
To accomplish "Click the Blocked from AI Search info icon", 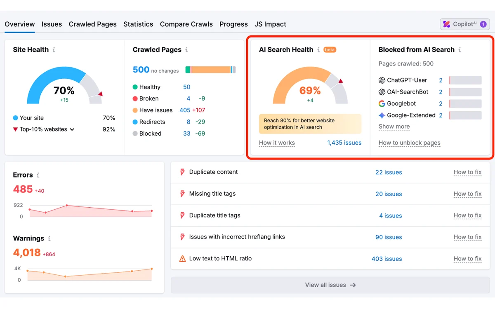I will coord(460,50).
